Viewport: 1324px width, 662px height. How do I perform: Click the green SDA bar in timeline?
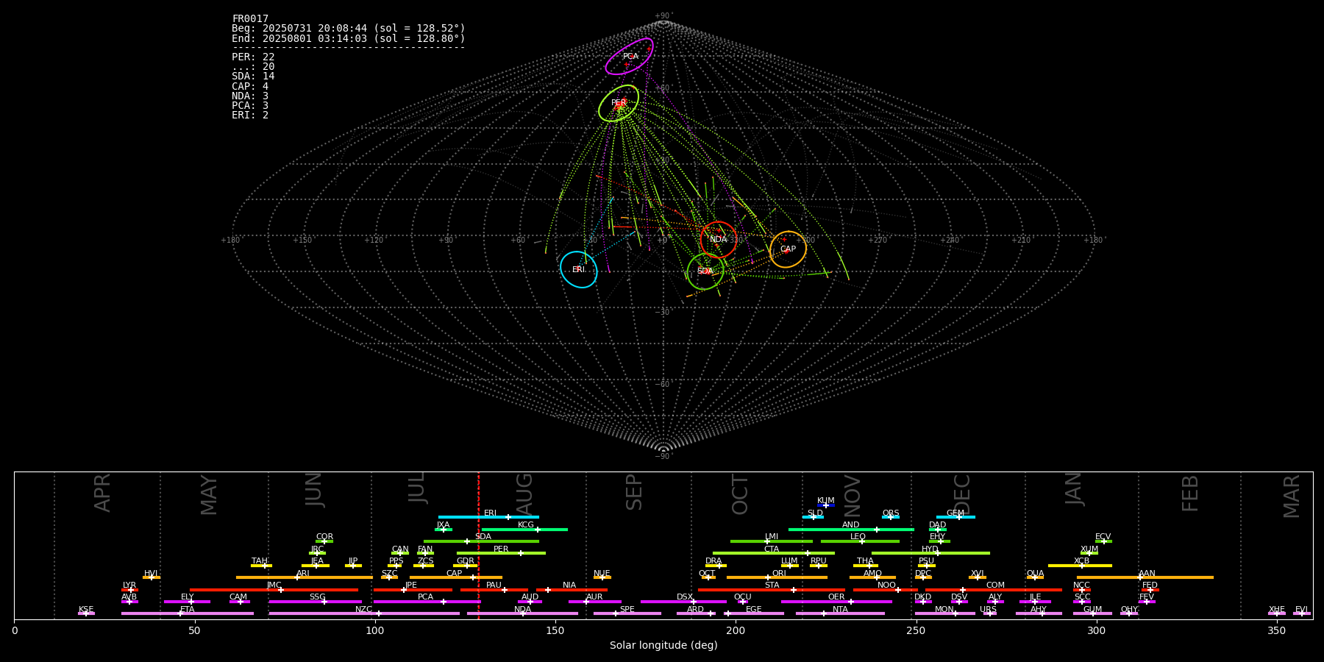(481, 541)
